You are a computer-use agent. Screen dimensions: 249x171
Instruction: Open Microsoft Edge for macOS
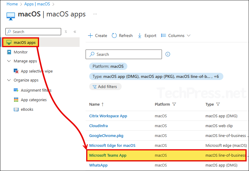(x=112, y=145)
